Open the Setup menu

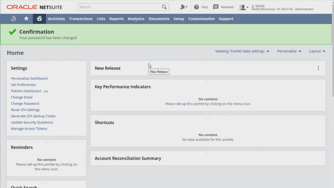(179, 19)
